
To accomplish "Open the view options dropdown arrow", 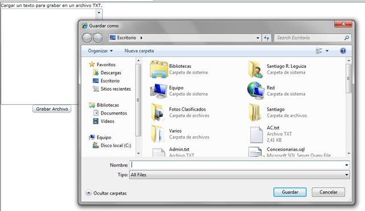I will tap(327, 51).
